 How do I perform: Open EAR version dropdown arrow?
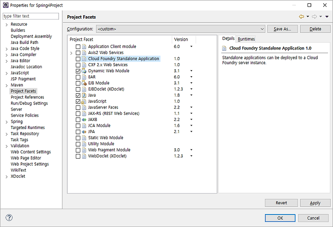[x=191, y=77]
